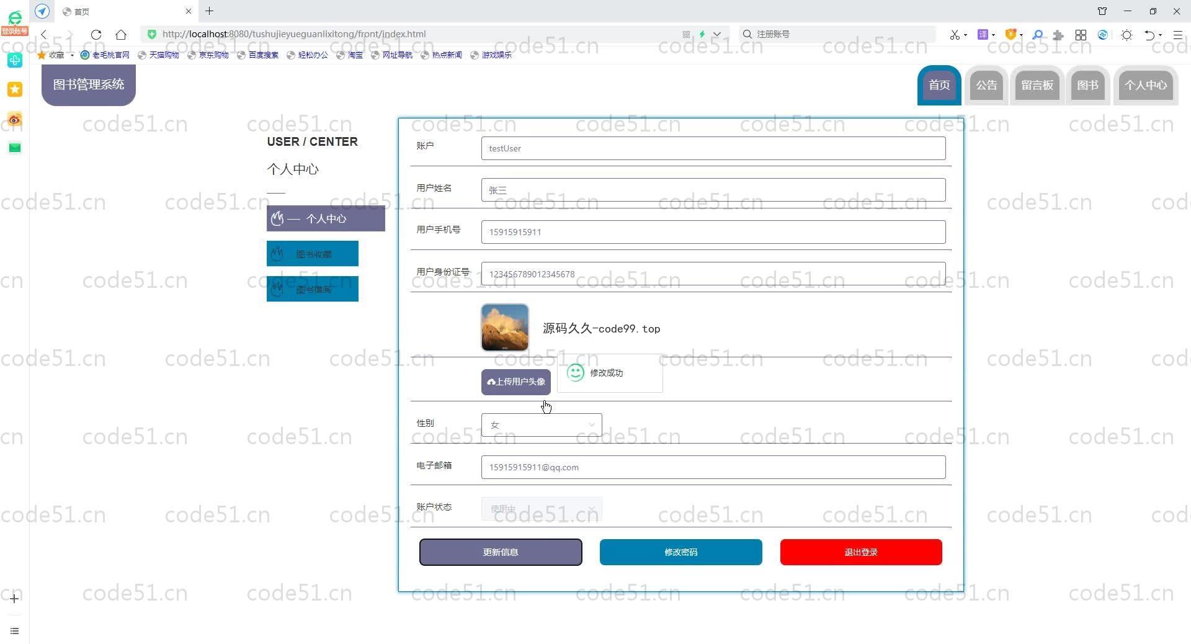Switch to the 公告 navigation tab
Screen dimensions: 1191x644
coord(986,85)
